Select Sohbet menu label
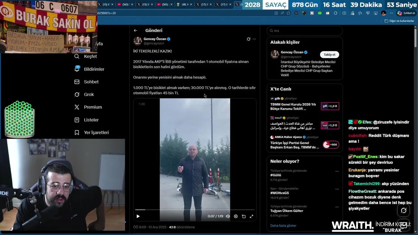418x235 pixels. [91, 82]
